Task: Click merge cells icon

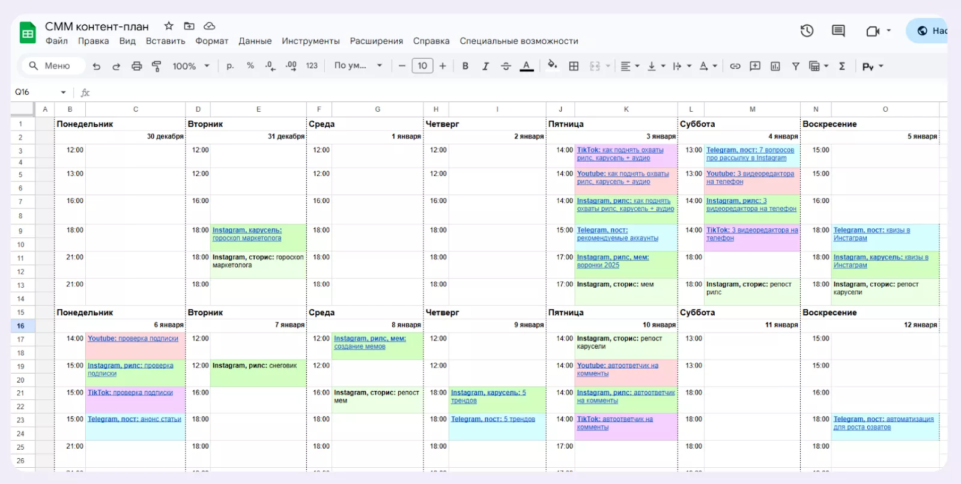Action: 595,66
